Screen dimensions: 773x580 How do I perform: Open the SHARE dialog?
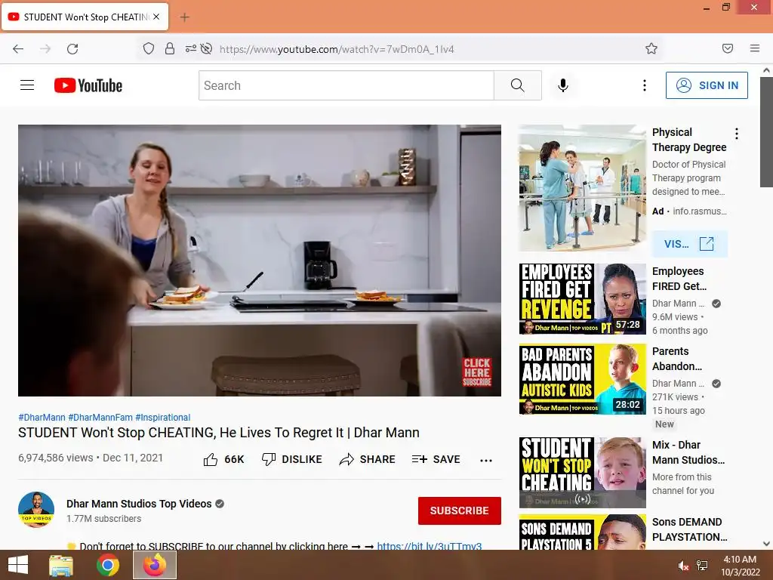tap(368, 459)
